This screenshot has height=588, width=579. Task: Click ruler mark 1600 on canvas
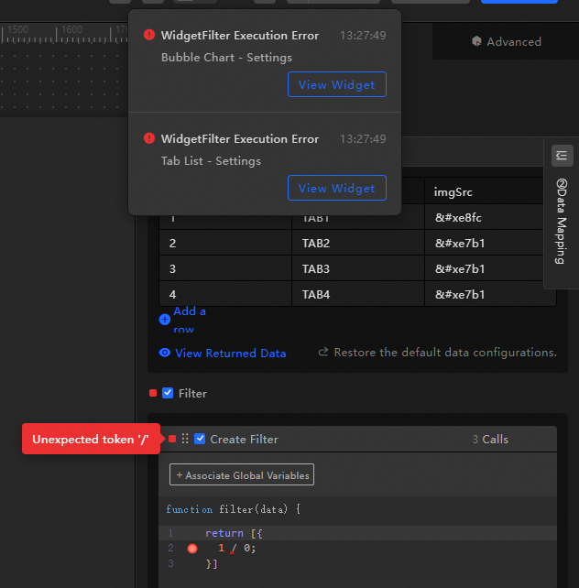click(71, 29)
